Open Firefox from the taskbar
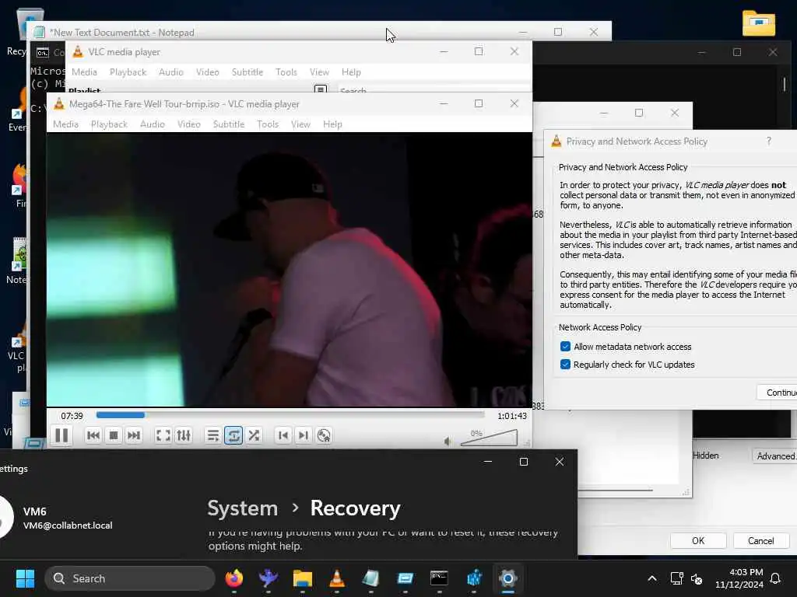The height and width of the screenshot is (597, 797). point(233,578)
